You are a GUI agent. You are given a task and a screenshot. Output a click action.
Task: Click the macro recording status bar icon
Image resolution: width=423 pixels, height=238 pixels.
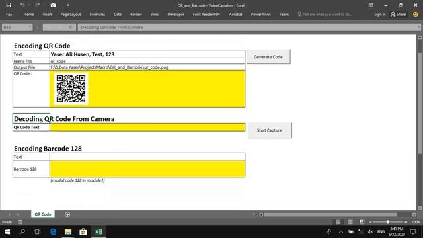(20, 222)
